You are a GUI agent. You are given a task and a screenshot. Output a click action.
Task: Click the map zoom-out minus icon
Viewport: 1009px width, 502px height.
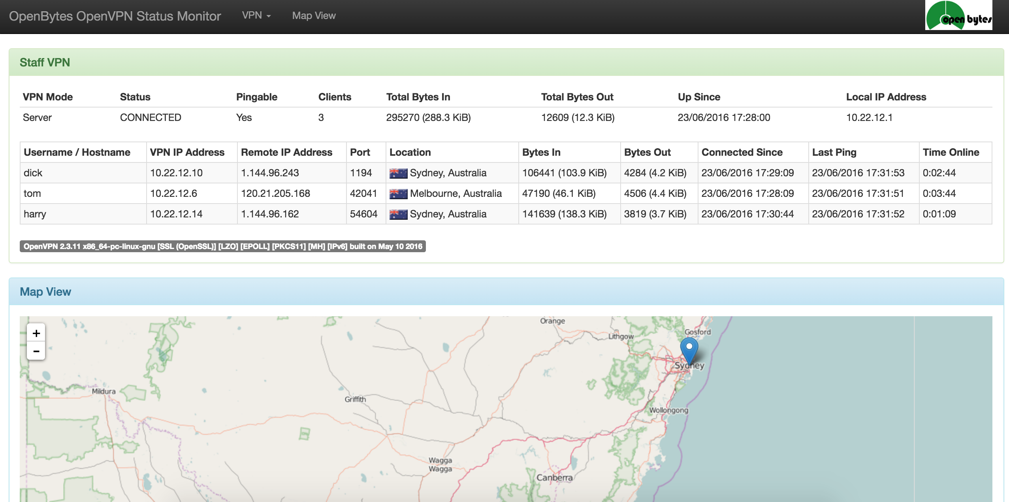click(36, 351)
